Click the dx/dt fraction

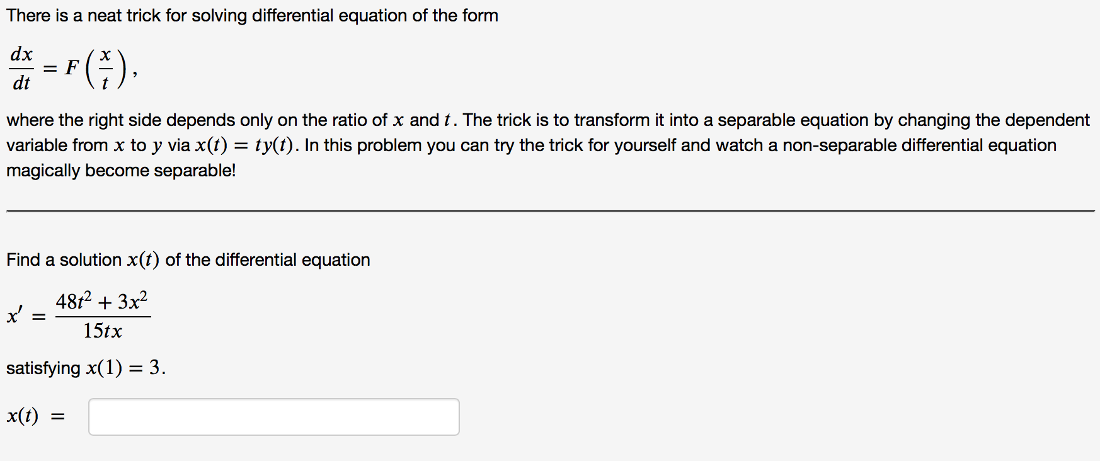[21, 67]
